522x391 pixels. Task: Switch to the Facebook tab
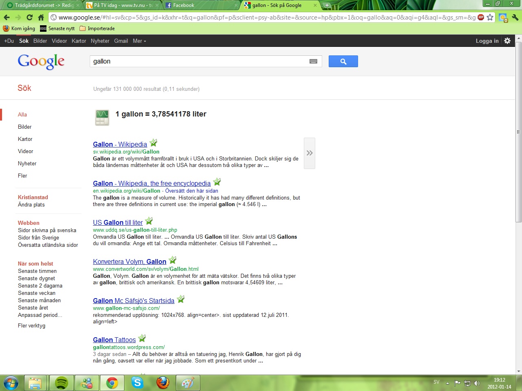pos(184,5)
